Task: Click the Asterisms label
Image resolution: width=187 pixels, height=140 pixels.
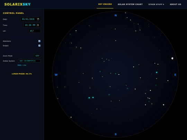Action: [x=7, y=41]
